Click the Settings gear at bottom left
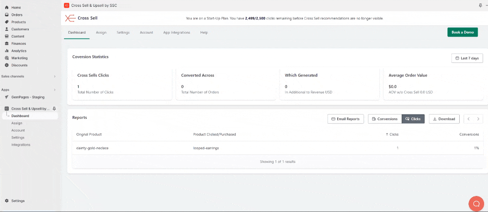This screenshot has height=212, width=488. [7, 201]
